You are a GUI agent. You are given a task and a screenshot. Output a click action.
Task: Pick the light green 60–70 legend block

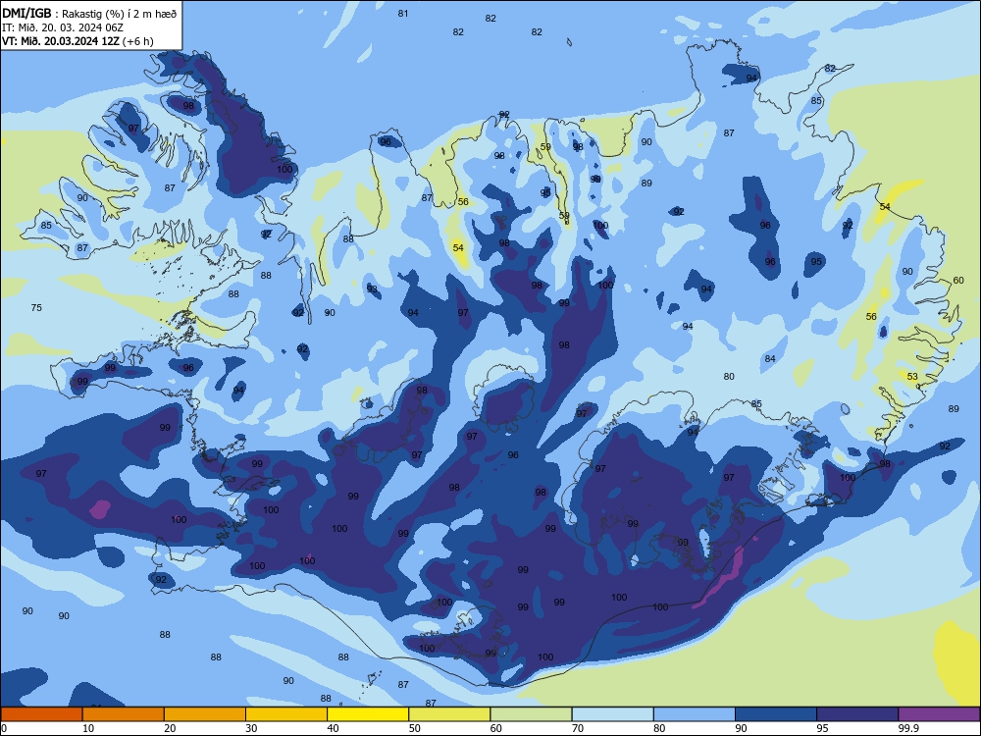click(x=531, y=714)
